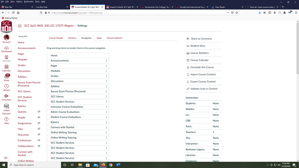Toggle visibility icon next to Collaborations
This screenshot has height=168, width=299.
[x=39, y=146]
